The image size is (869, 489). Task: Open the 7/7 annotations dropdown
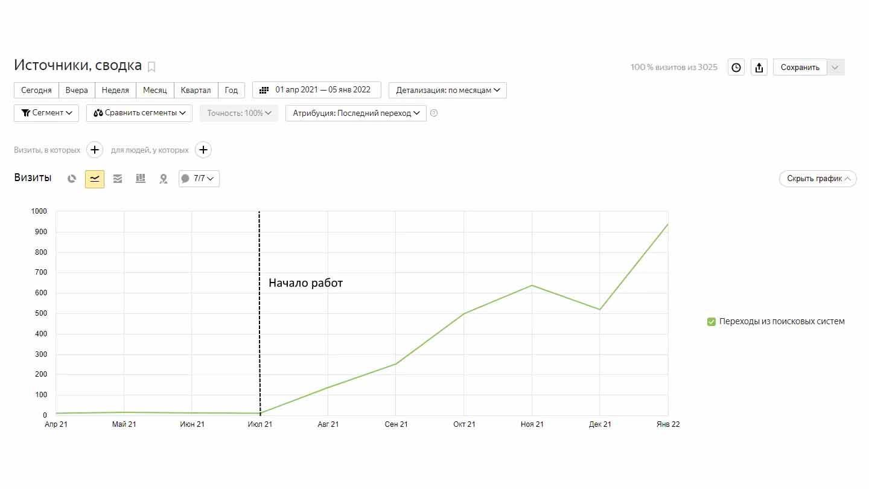199,179
